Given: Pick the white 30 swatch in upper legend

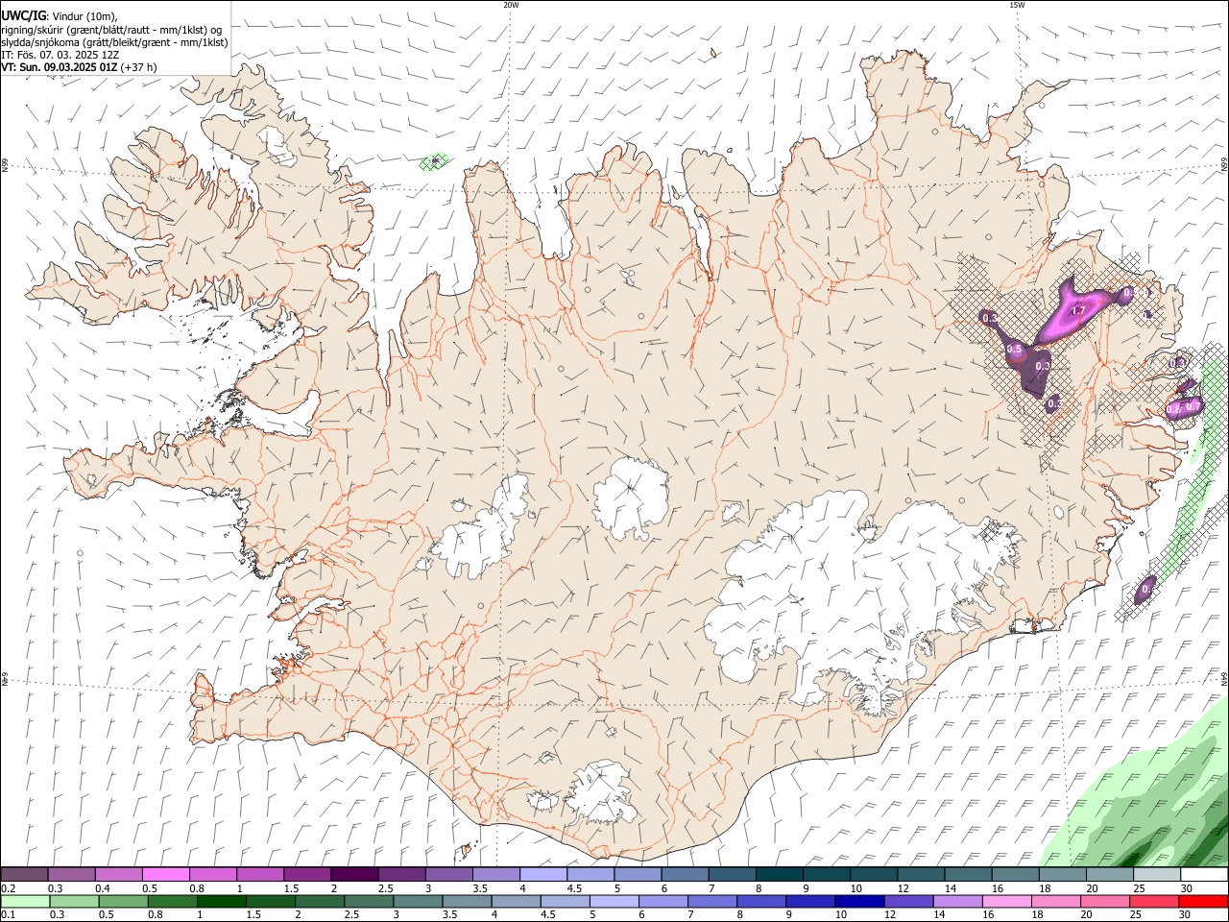Looking at the screenshot, I should pyautogui.click(x=1202, y=875).
